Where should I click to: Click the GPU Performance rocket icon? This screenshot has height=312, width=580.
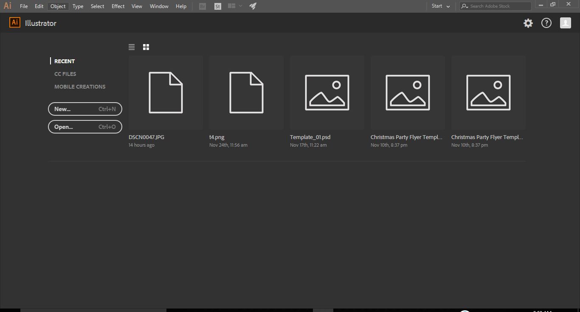[253, 6]
